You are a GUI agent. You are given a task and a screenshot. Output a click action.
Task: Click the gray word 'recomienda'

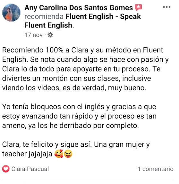tap(44, 16)
